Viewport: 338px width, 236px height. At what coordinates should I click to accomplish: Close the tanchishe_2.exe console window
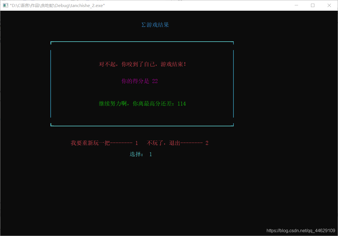pyautogui.click(x=329, y=5)
